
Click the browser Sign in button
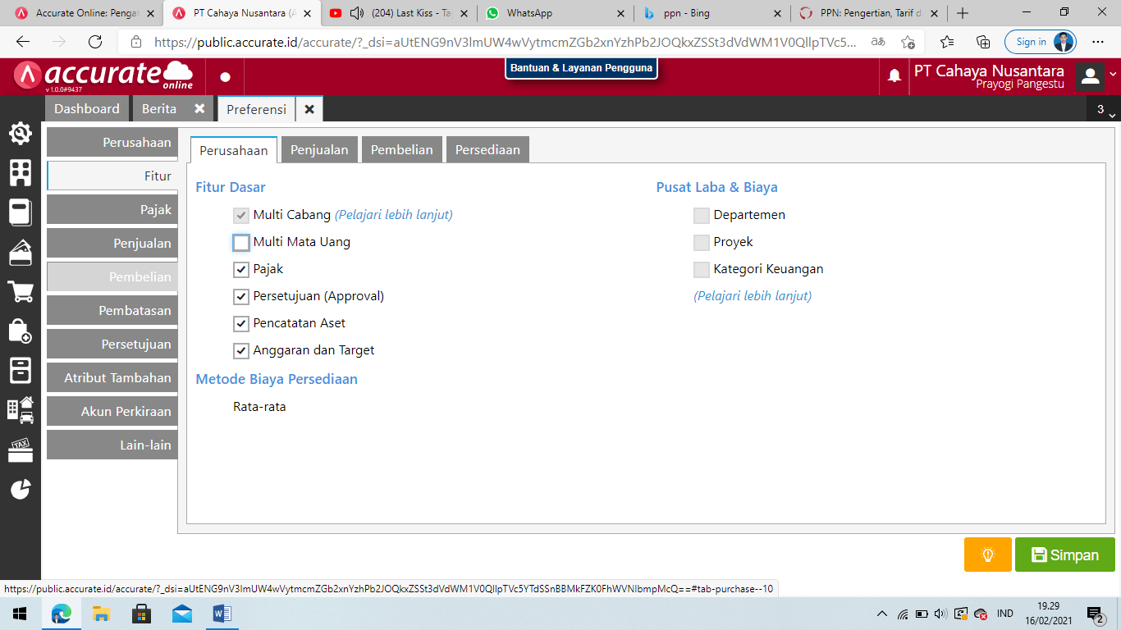[1040, 42]
